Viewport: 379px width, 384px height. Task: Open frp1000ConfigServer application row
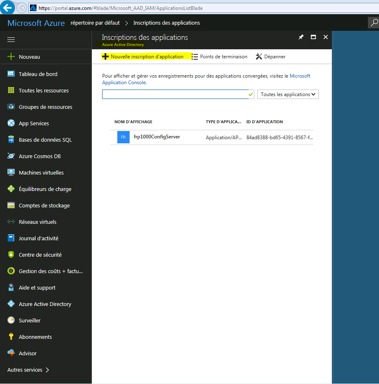coord(212,138)
